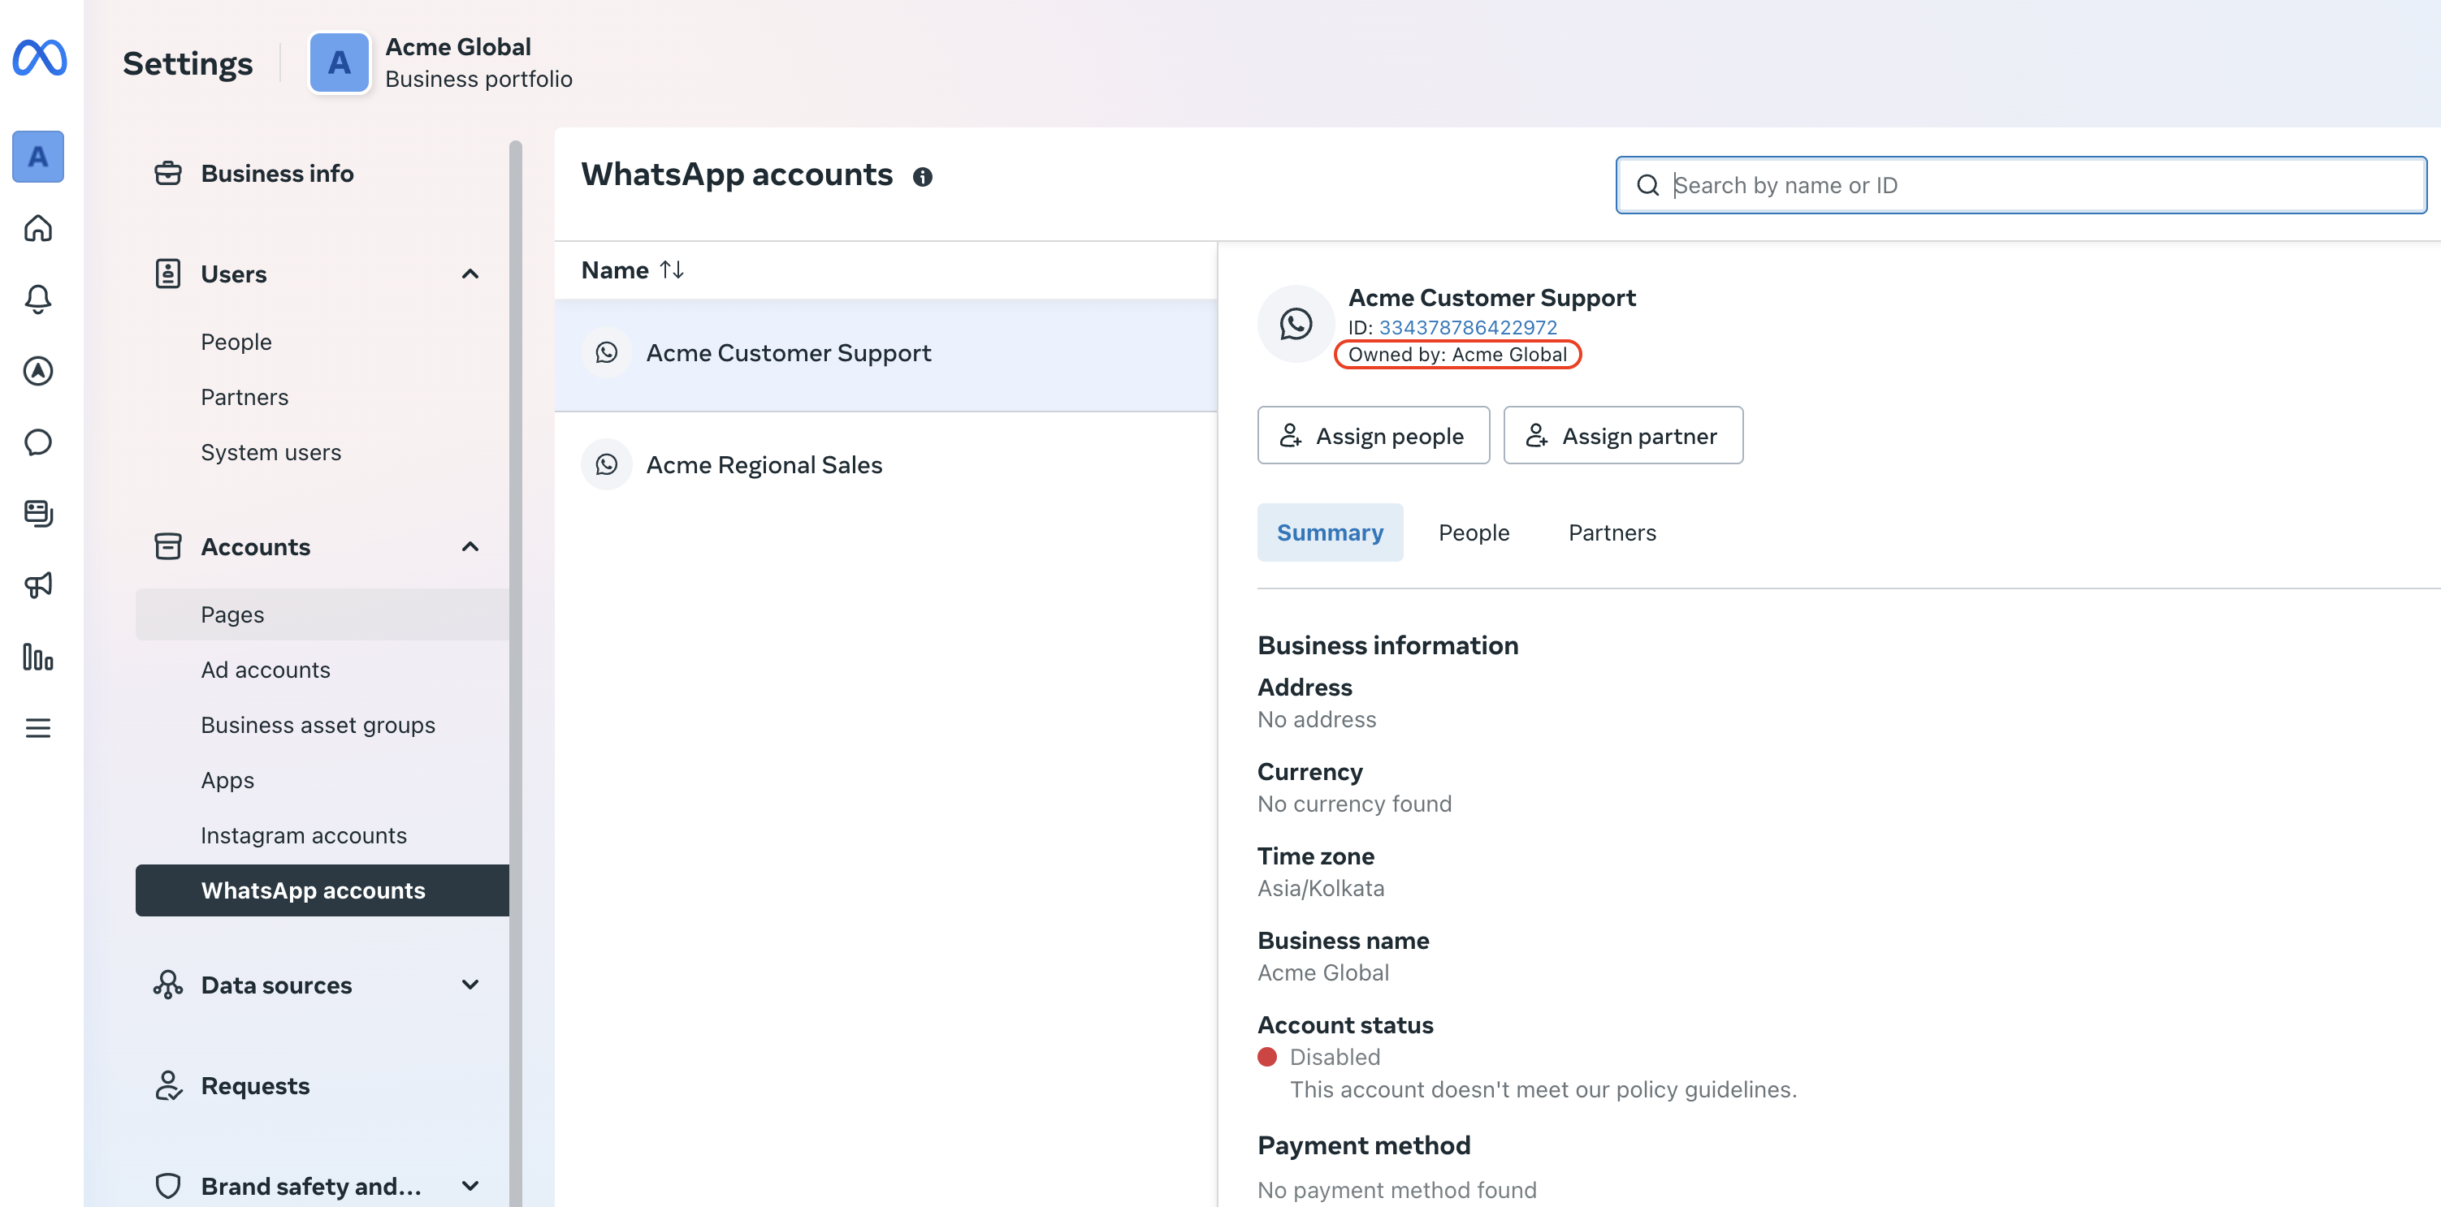Open the Home icon in left rail
2441x1207 pixels.
point(38,228)
